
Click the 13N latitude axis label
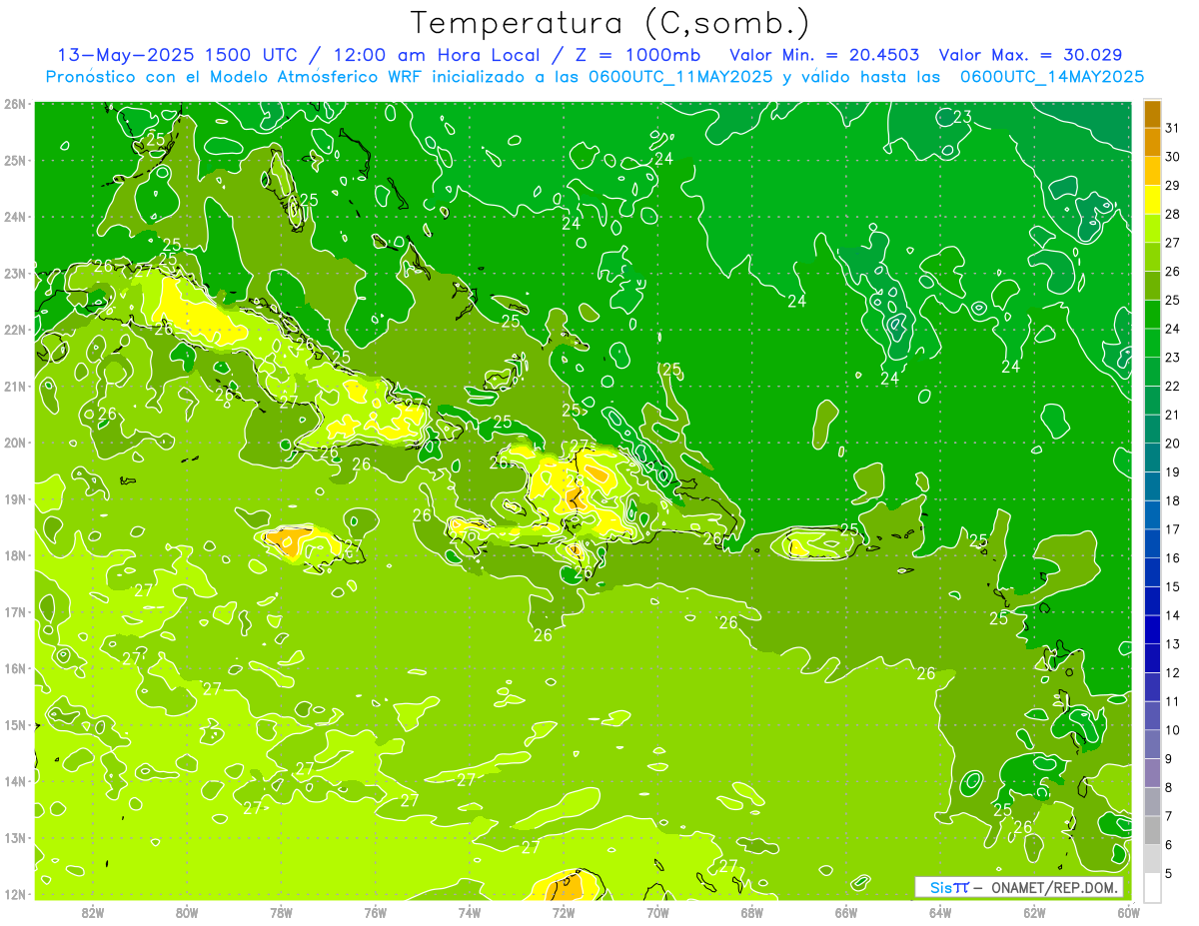click(14, 838)
